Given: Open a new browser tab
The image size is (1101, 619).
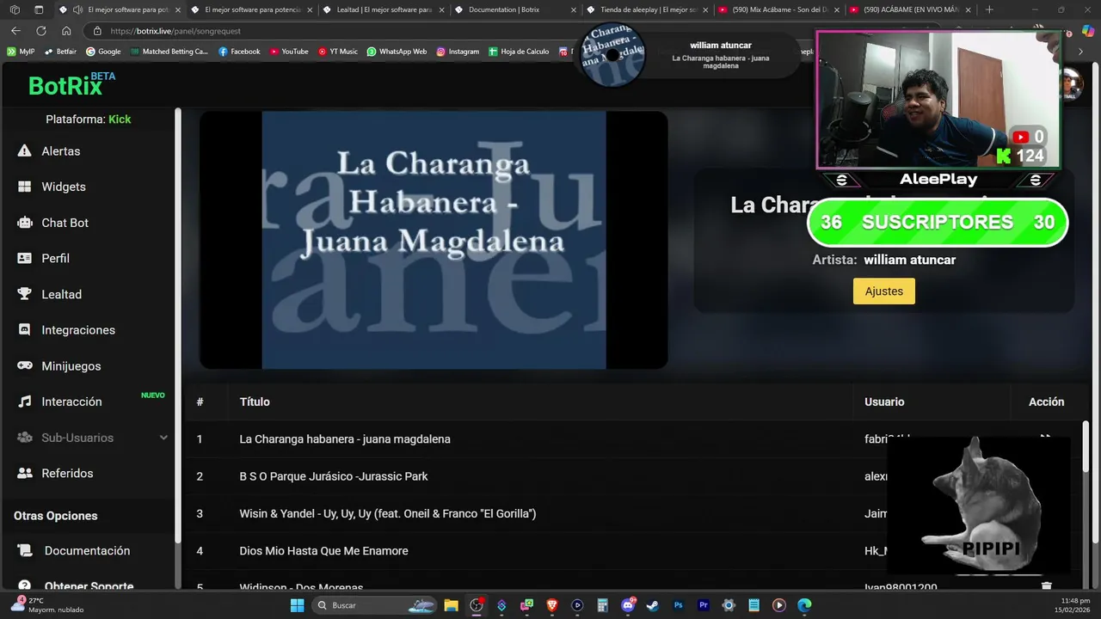Looking at the screenshot, I should click(x=989, y=9).
